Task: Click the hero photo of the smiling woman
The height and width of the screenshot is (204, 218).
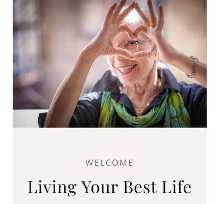Action: coord(110,64)
